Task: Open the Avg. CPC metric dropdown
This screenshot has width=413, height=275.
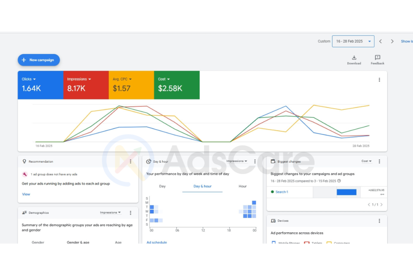Action: tap(122, 79)
